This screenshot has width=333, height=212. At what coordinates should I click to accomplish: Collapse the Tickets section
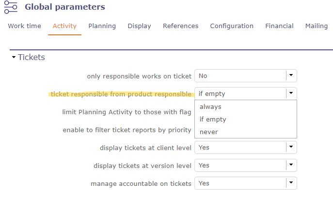pyautogui.click(x=14, y=58)
